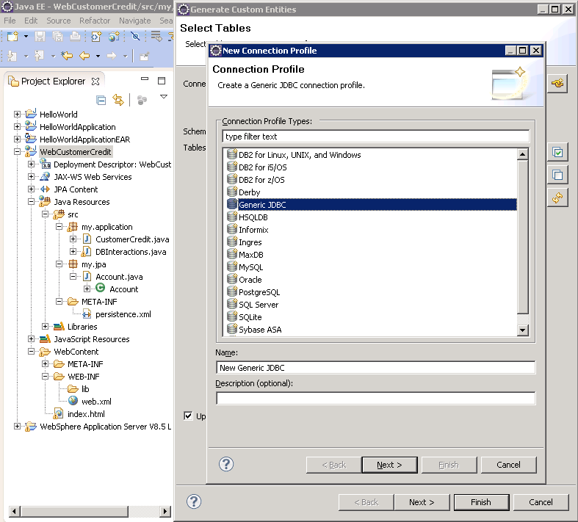Image resolution: width=578 pixels, height=522 pixels.
Task: Select MySQL connection profile type
Action: pyautogui.click(x=250, y=267)
